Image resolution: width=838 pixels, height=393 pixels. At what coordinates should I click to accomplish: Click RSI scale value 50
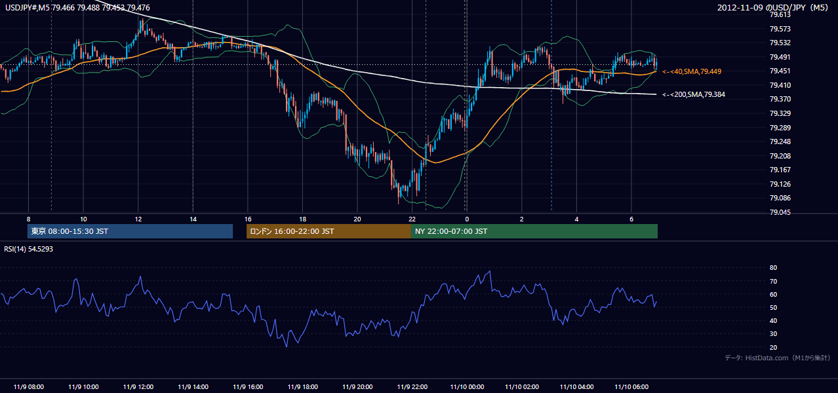(x=773, y=307)
